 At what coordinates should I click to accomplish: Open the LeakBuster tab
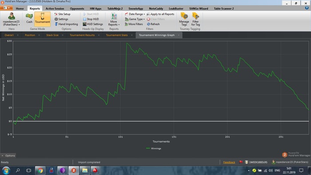[176, 8]
